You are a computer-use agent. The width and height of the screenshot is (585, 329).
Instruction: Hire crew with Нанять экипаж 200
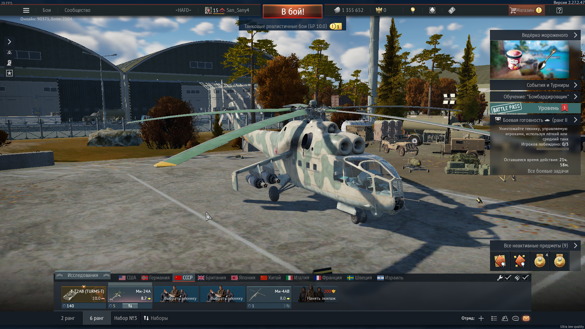315,294
